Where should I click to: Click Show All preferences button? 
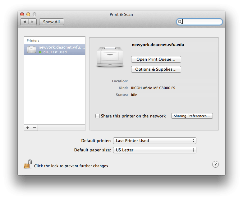(x=52, y=22)
